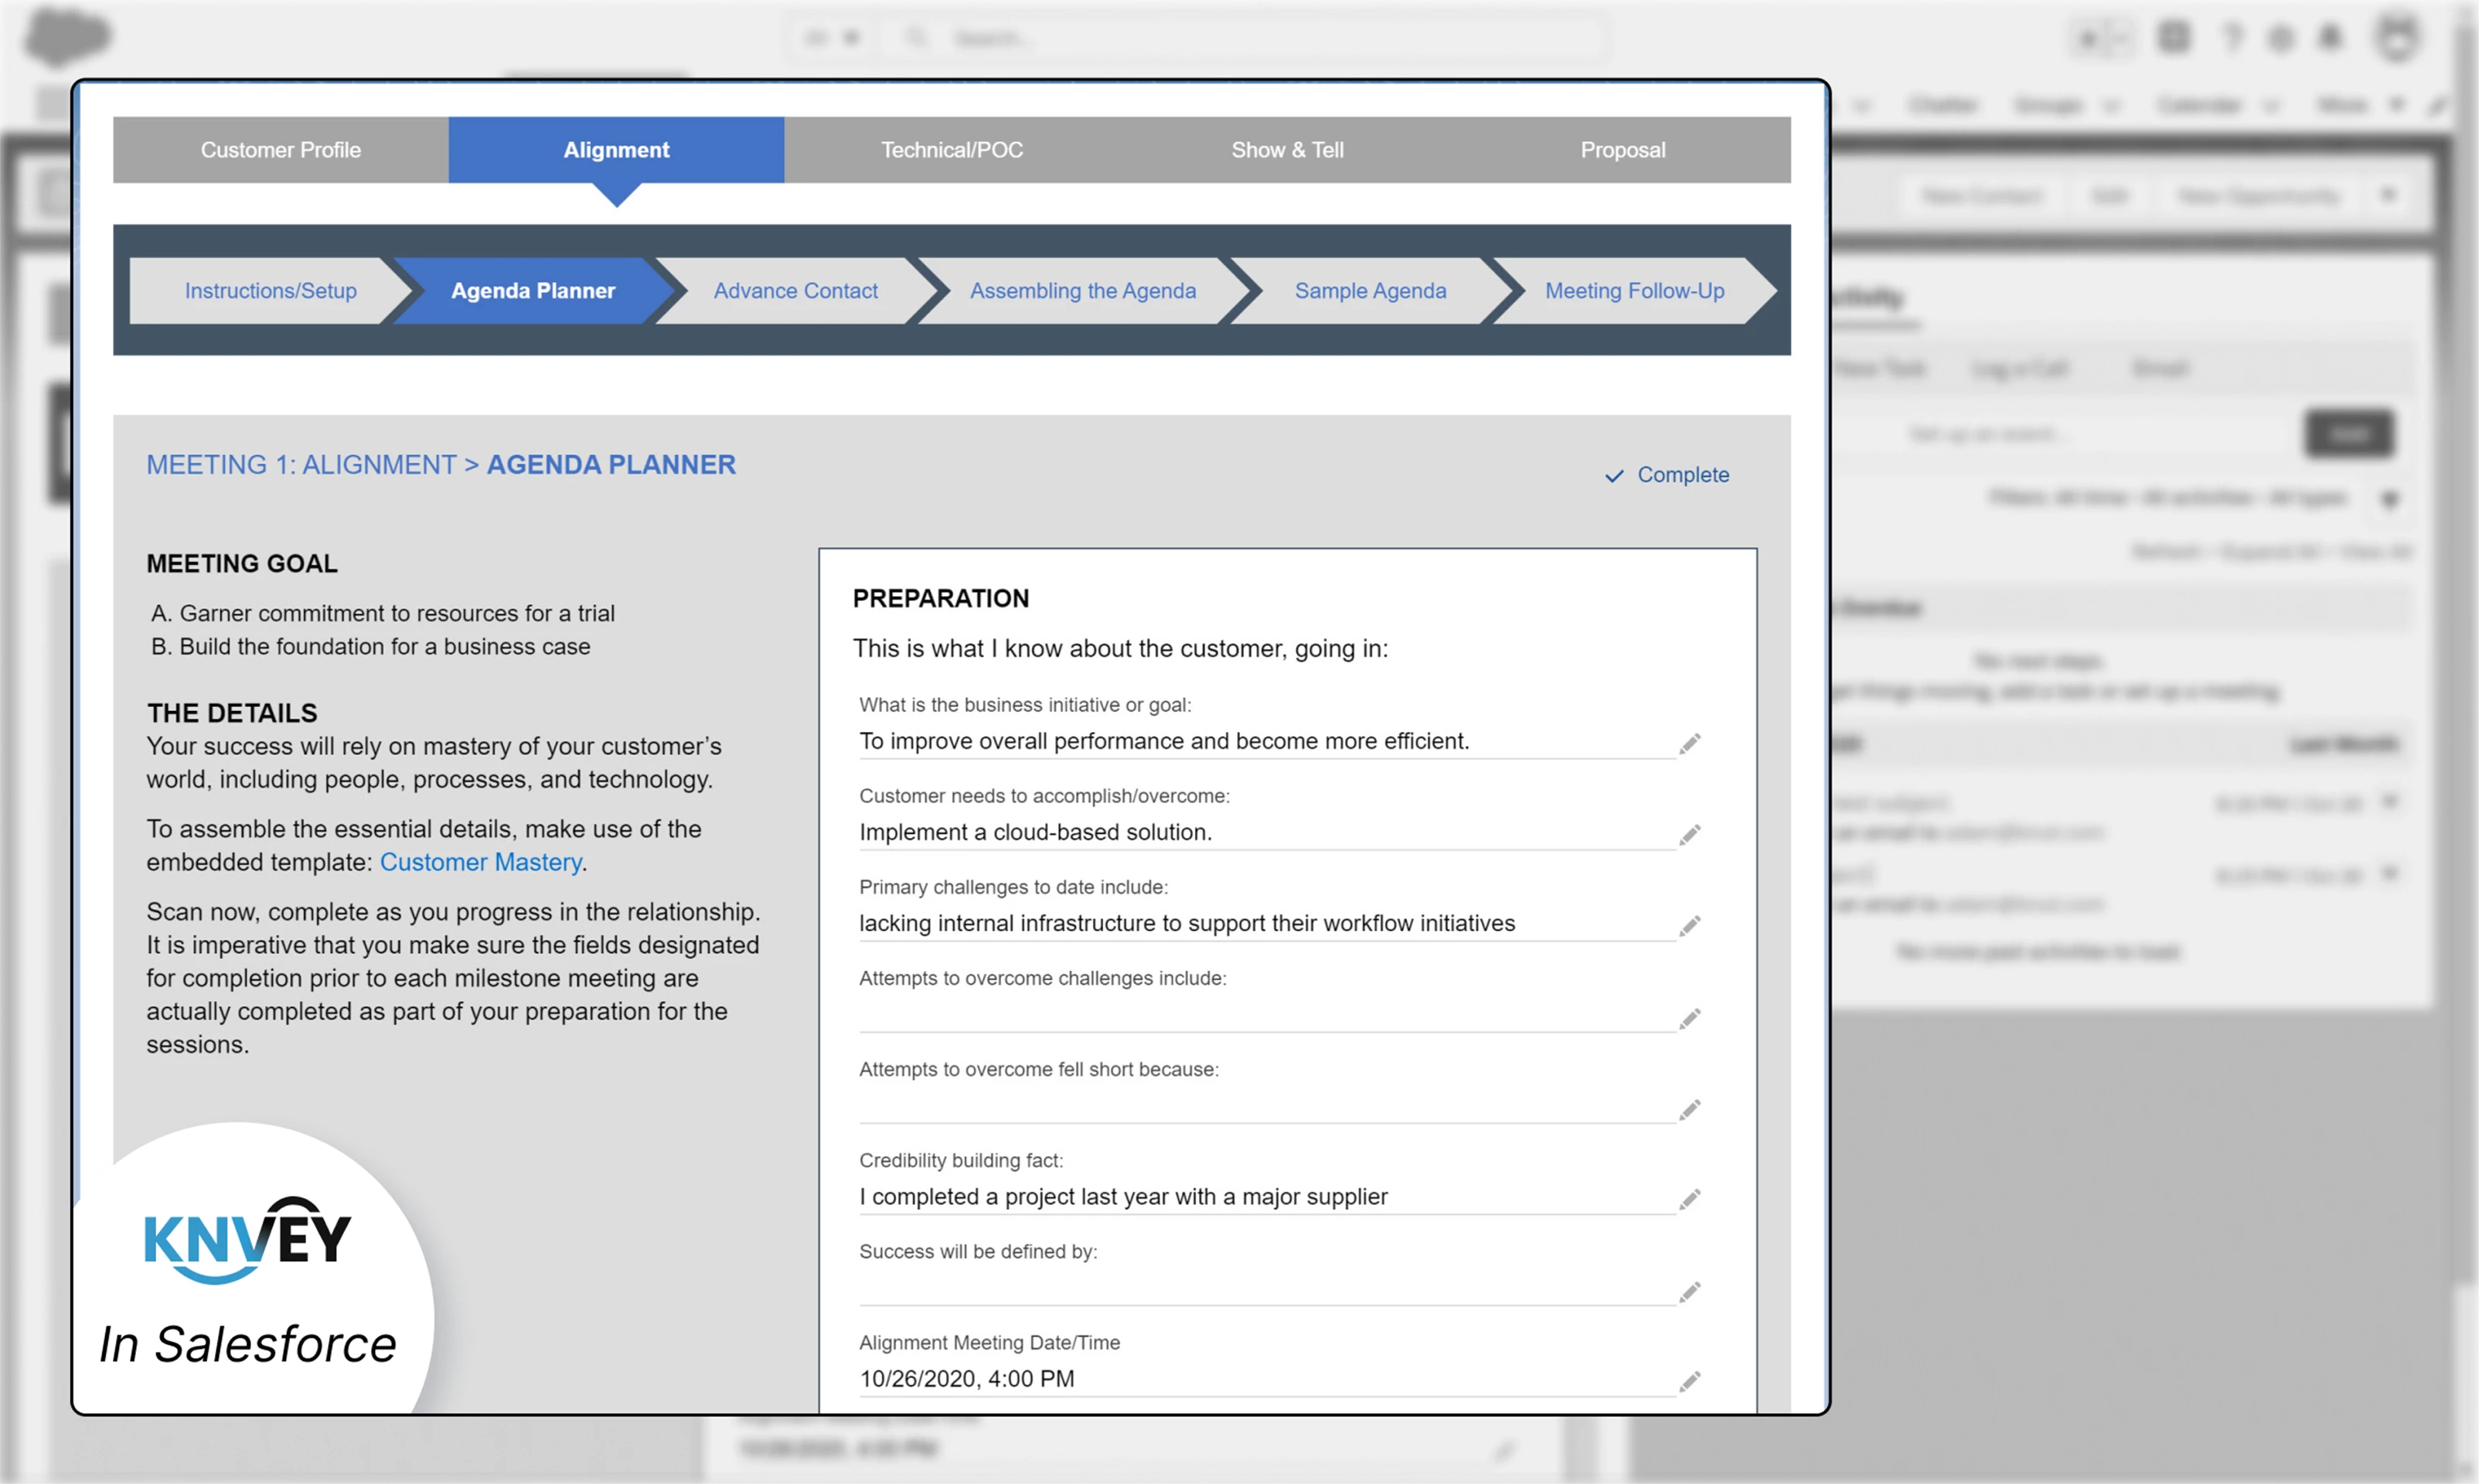Click pencil icon for customer needs field
2479x1484 pixels.
click(x=1689, y=834)
